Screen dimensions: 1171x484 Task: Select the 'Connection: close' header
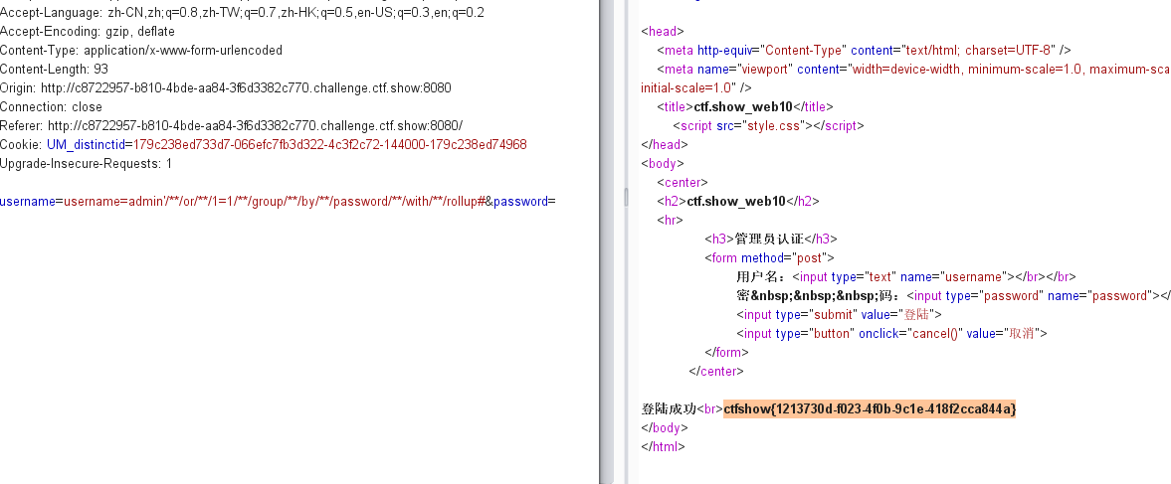click(x=51, y=106)
